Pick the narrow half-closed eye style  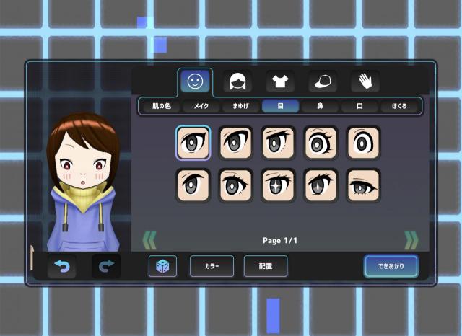[363, 185]
